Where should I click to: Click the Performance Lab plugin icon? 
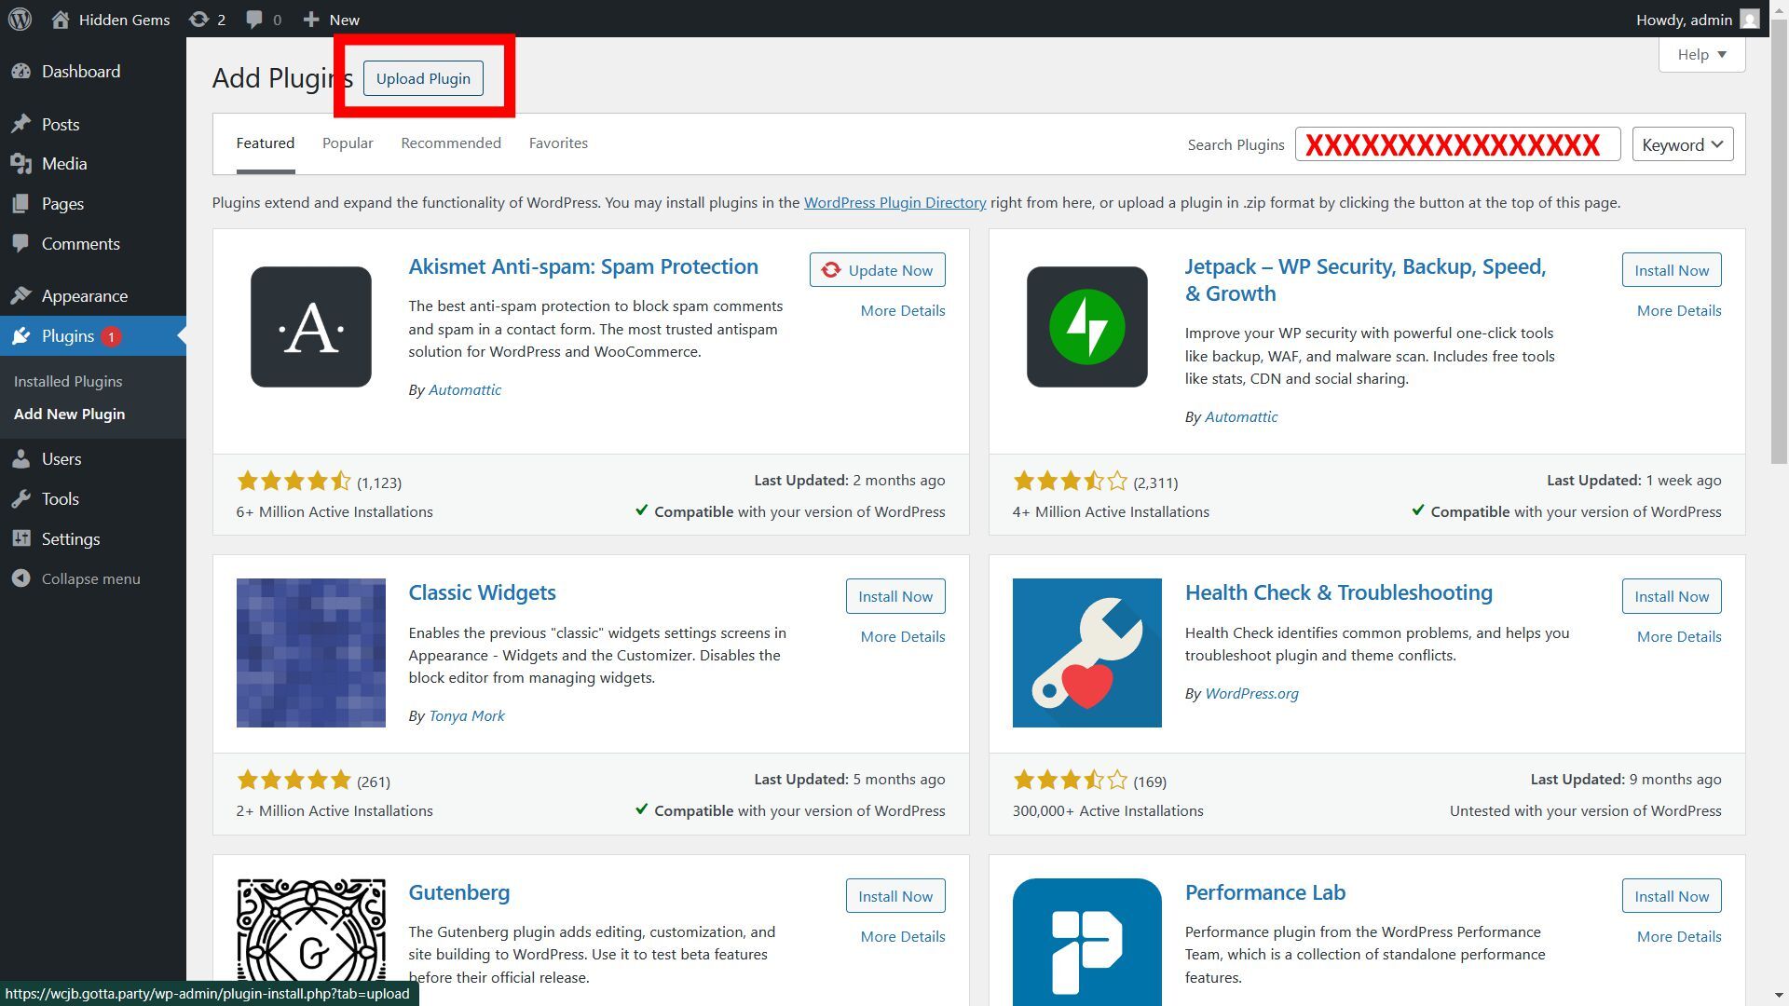coord(1087,942)
